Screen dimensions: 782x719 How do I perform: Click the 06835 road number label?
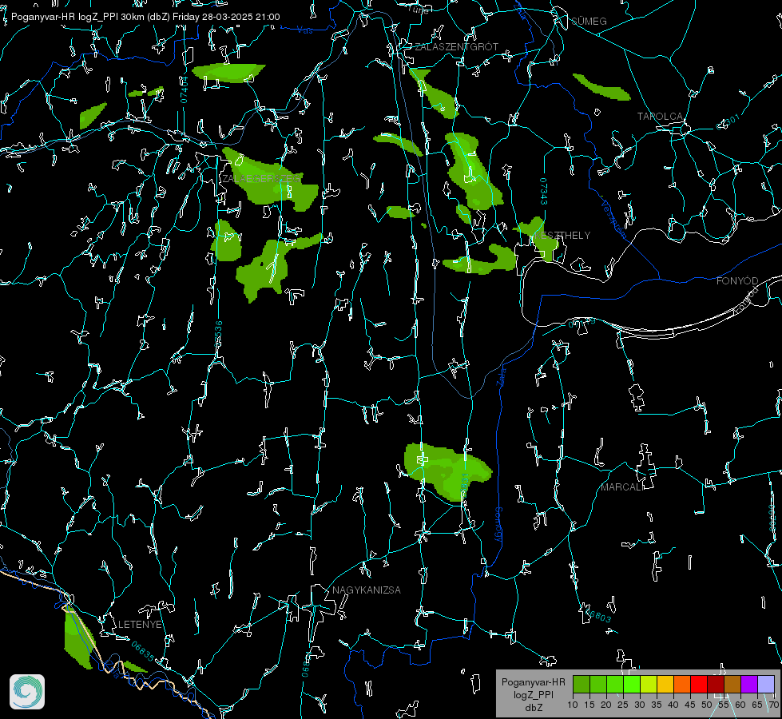(x=143, y=650)
